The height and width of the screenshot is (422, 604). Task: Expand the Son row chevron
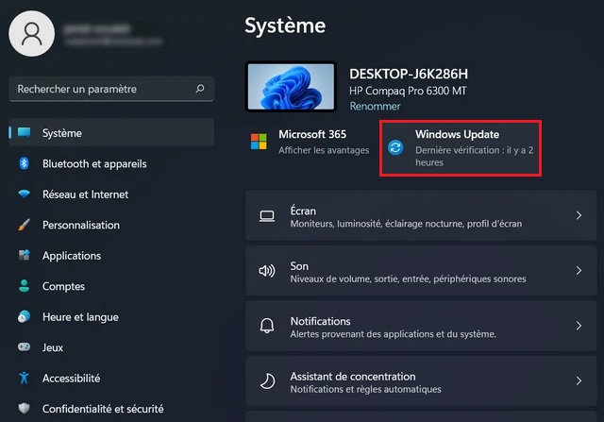click(579, 271)
